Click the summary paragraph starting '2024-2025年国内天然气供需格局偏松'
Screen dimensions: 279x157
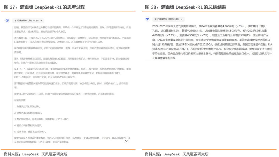(212, 42)
